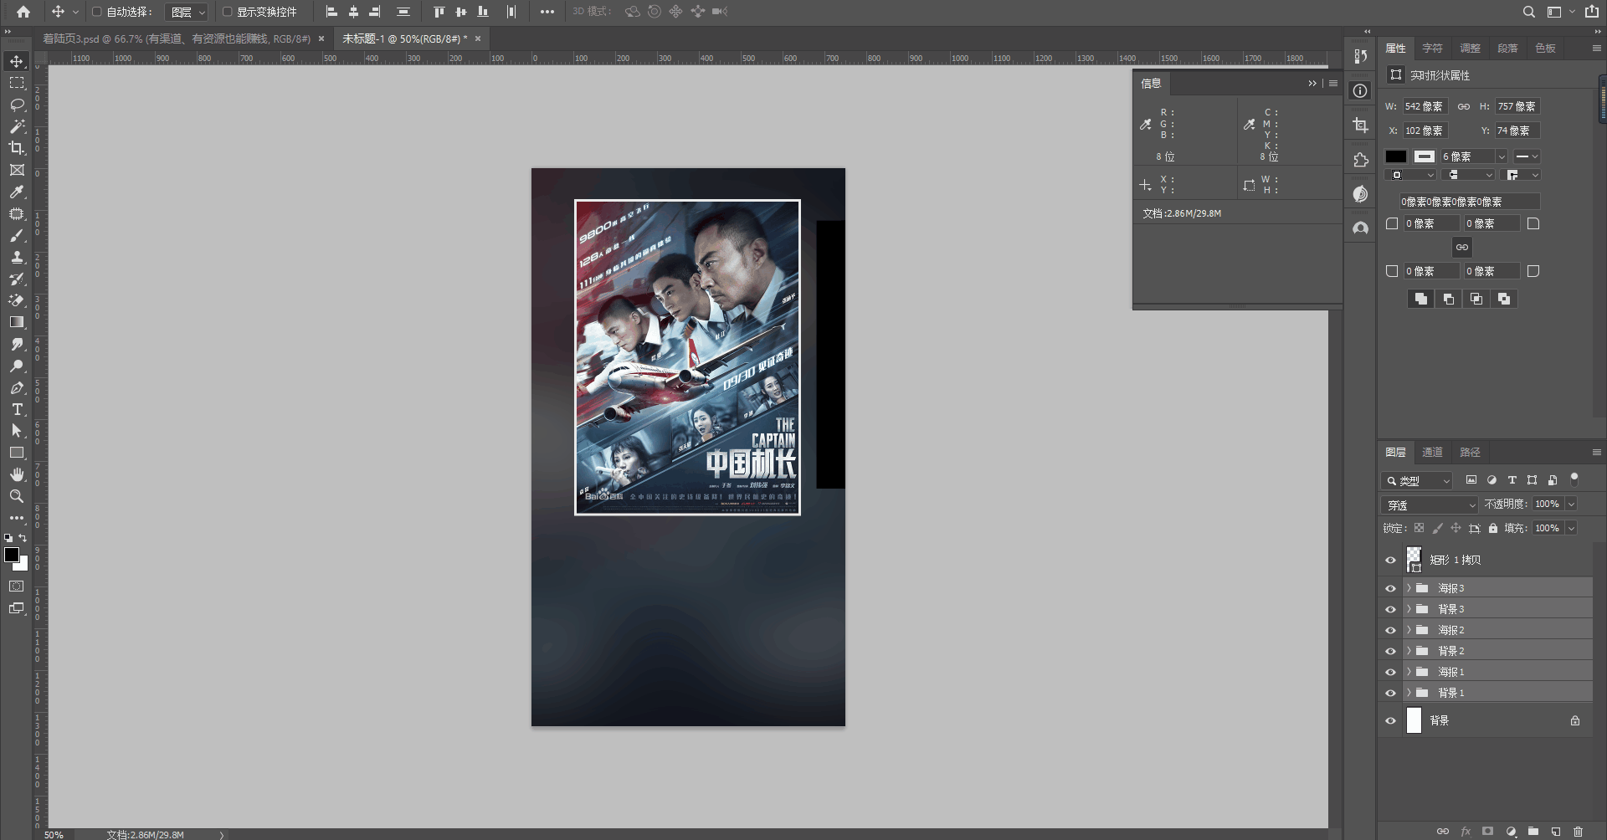
Task: Open the 穿透 blend mode dropdown
Action: 1430,505
